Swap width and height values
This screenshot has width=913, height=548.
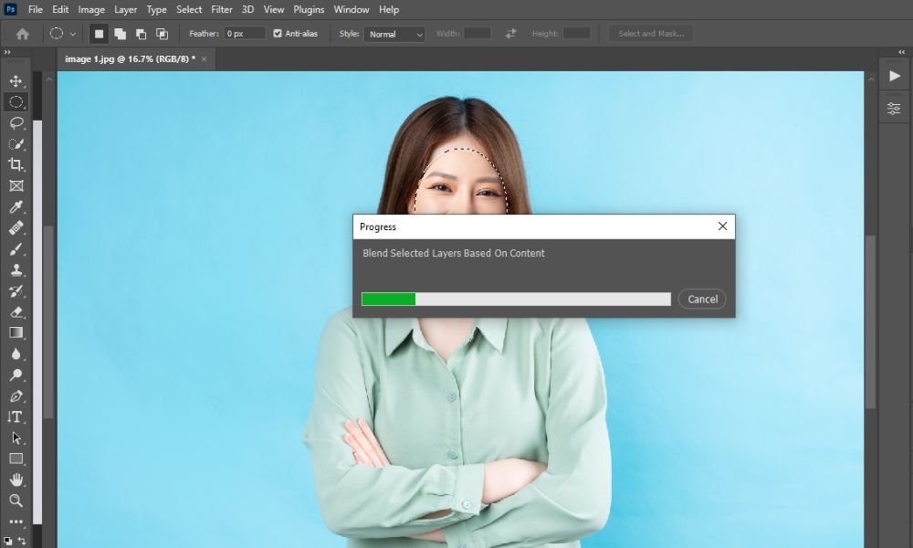(x=510, y=34)
